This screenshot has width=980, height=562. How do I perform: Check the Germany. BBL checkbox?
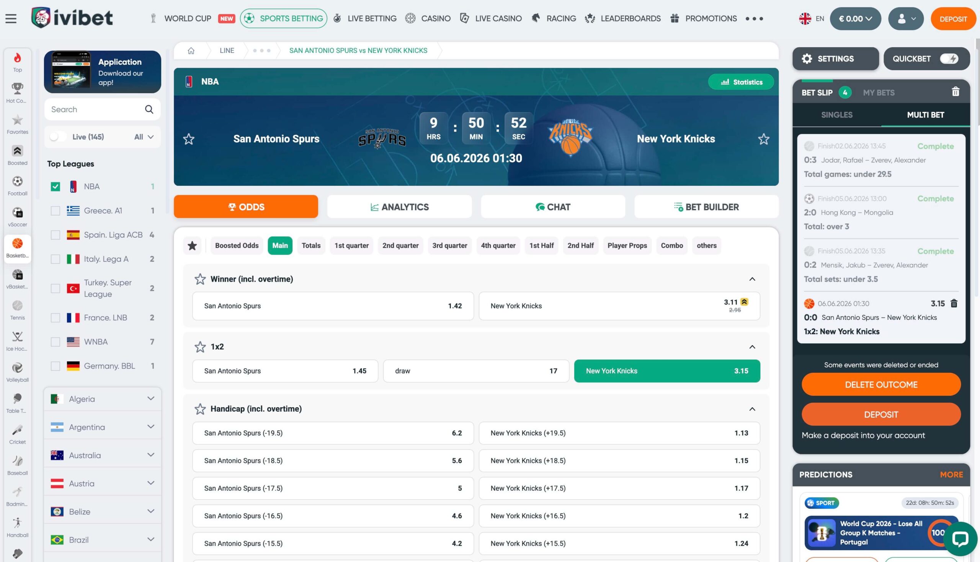(56, 366)
